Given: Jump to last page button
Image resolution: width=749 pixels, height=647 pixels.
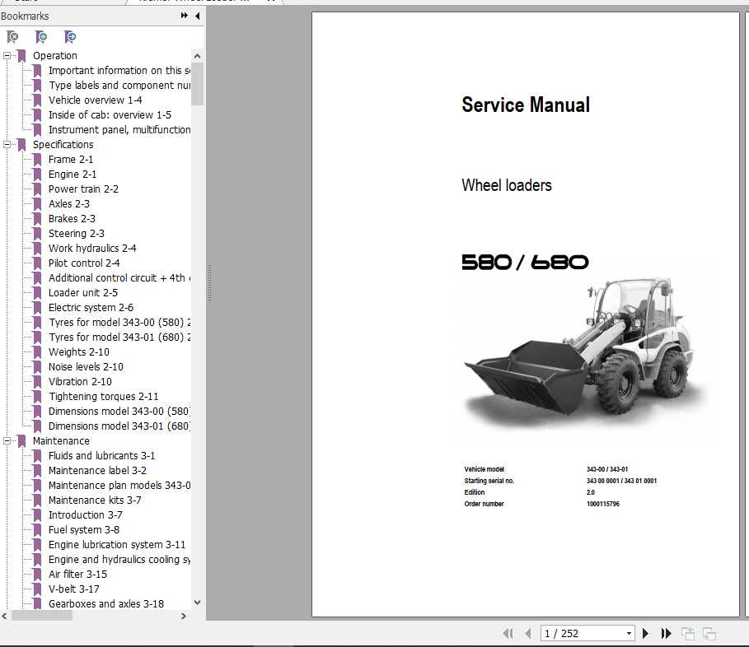Looking at the screenshot, I should pyautogui.click(x=667, y=633).
